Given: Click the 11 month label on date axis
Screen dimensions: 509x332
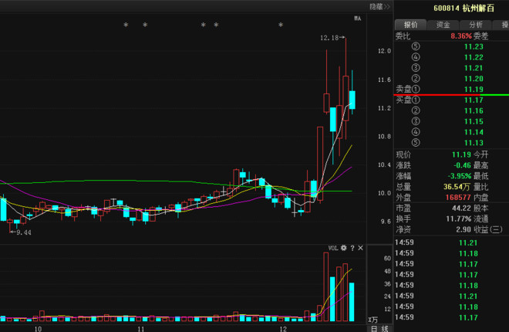Looking at the screenshot, I should (x=141, y=329).
